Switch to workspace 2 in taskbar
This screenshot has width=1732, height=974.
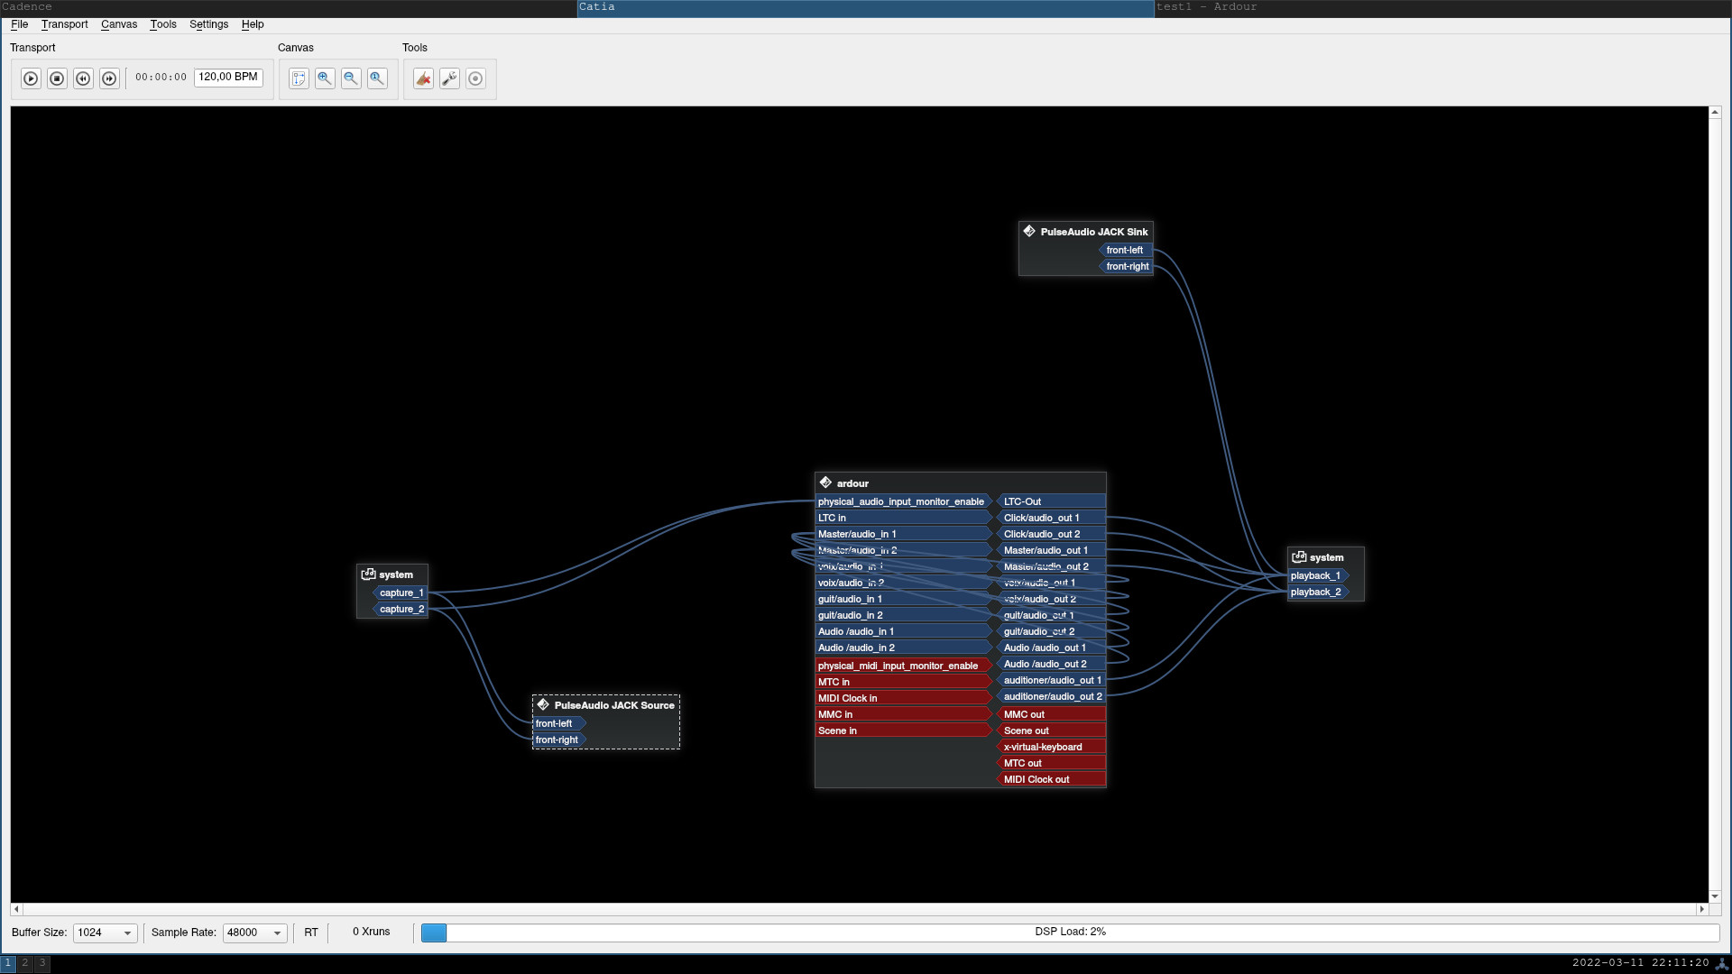[x=25, y=963]
